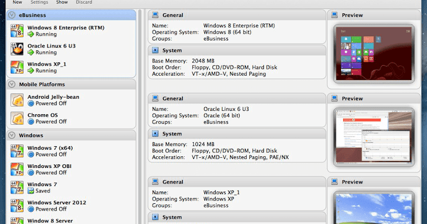427x224 pixels.
Task: Click the 'Oracle (64 bit)' operating system value
Action: 222,115
